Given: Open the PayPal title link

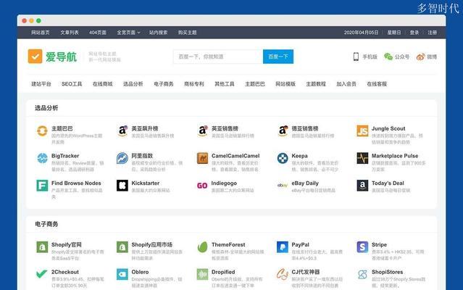Looking at the screenshot, I should tap(300, 244).
